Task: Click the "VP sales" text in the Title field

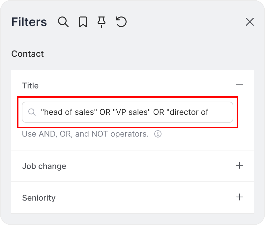Action: [132, 112]
